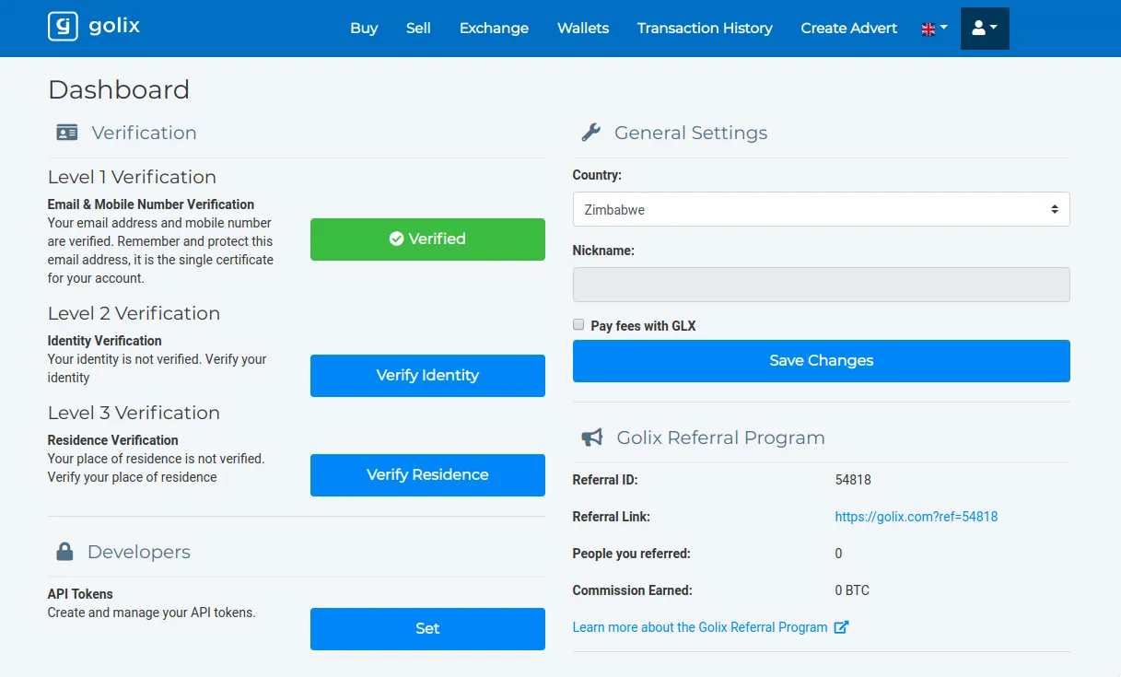Click the Identity Verification label
This screenshot has height=677, width=1121.
pyautogui.click(x=104, y=341)
